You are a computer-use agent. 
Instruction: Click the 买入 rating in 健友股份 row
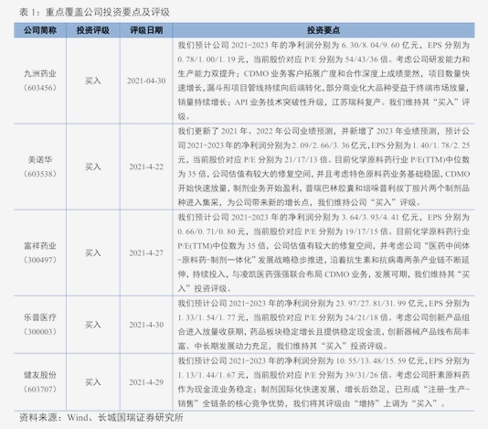pos(93,382)
